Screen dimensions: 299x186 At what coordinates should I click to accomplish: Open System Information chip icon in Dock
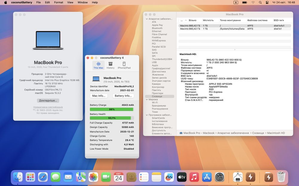tap(238, 177)
